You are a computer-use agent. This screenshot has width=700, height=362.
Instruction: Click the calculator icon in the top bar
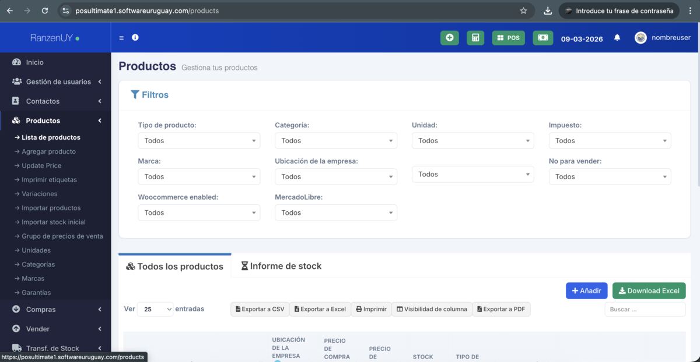[475, 37]
